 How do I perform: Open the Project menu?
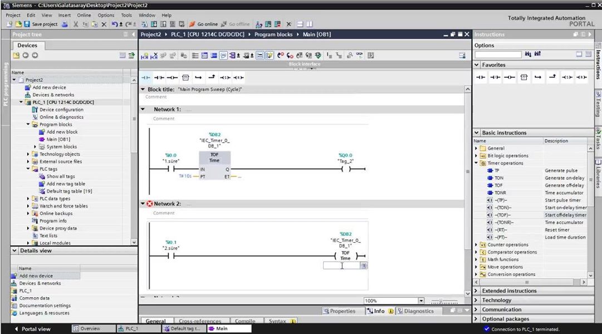(13, 16)
